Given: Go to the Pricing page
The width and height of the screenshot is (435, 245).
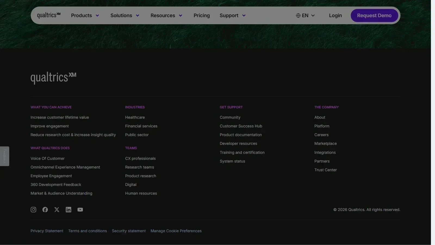Looking at the screenshot, I should point(202,16).
